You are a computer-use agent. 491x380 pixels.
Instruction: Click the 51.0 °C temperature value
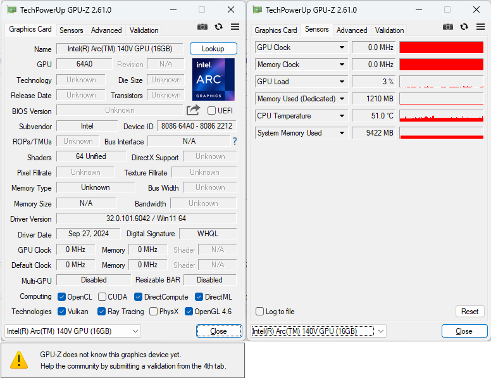pos(374,116)
